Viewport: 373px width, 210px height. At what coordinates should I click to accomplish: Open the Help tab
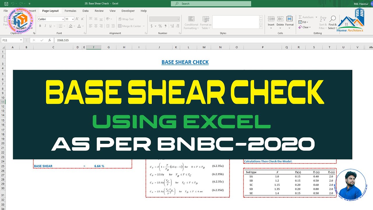point(144,11)
